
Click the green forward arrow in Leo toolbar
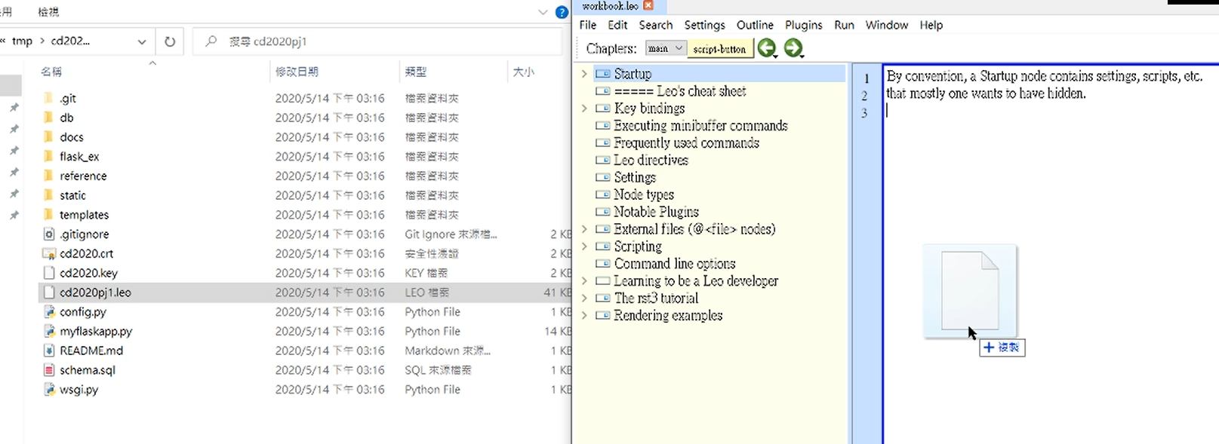click(793, 48)
